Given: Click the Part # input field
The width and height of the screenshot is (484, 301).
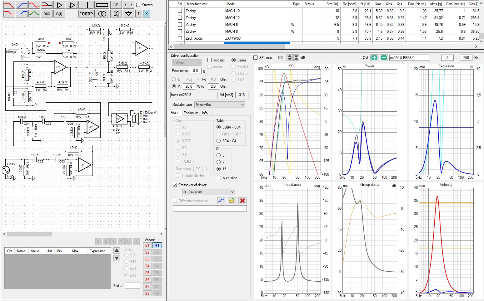Looking at the screenshot, I should [132, 286].
